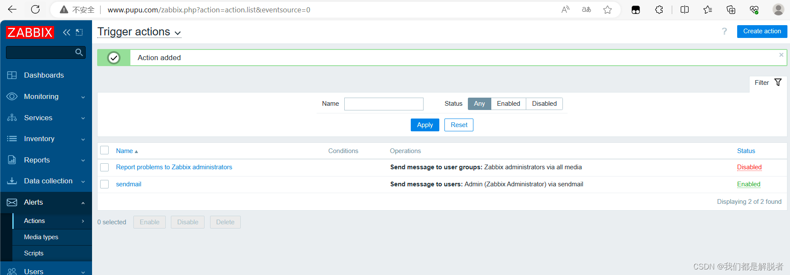Open the collections icon
Viewport: 790px width, 275px height.
(731, 10)
